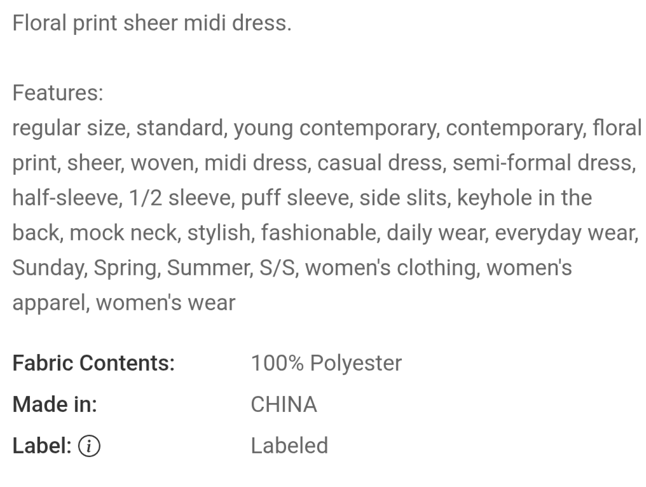
Task: Click the Made in label
Action: click(55, 404)
